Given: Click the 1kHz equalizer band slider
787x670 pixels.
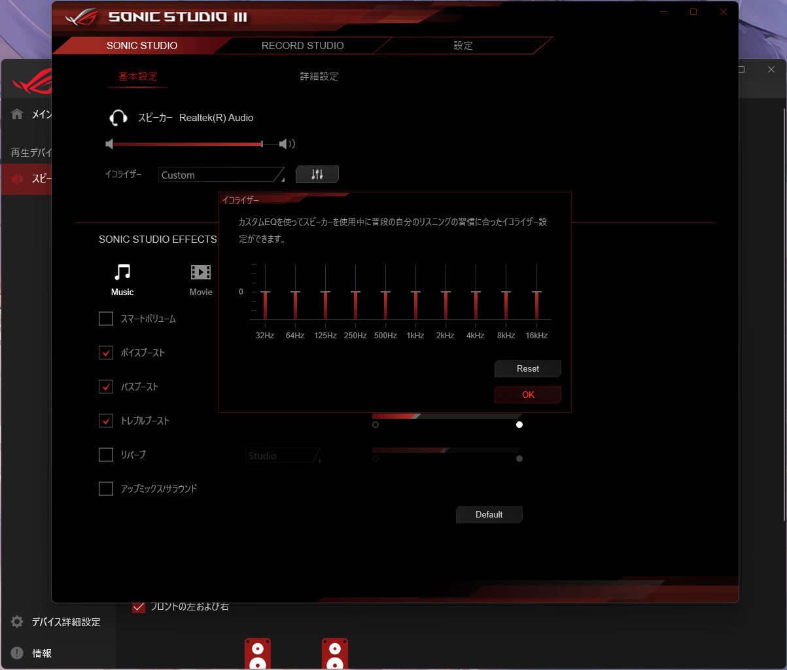Looking at the screenshot, I should click(x=415, y=292).
